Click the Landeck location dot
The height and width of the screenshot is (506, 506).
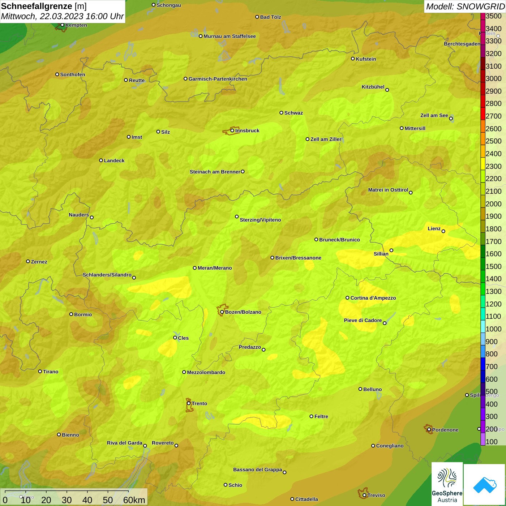click(x=101, y=160)
